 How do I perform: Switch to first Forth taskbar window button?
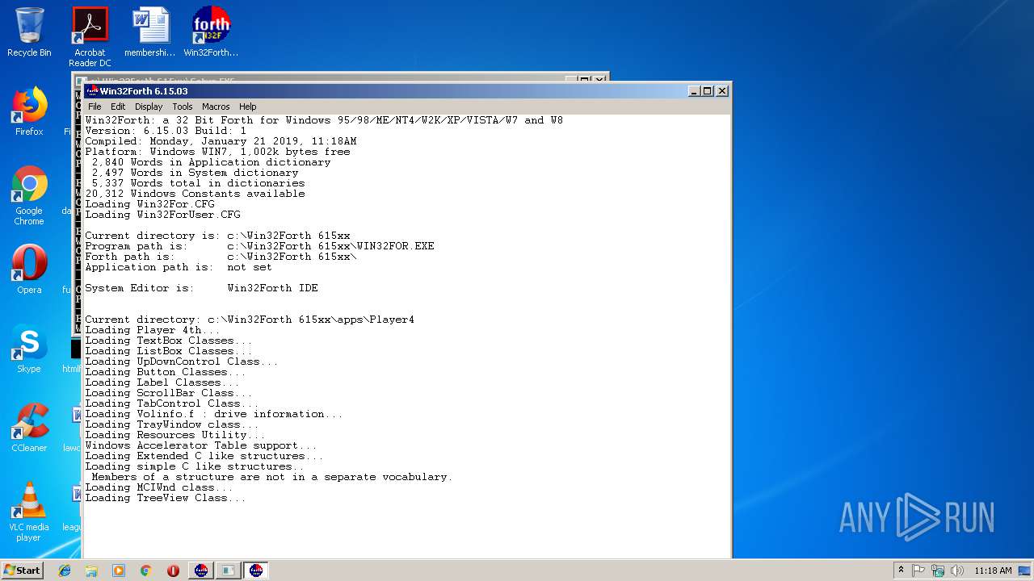(201, 571)
